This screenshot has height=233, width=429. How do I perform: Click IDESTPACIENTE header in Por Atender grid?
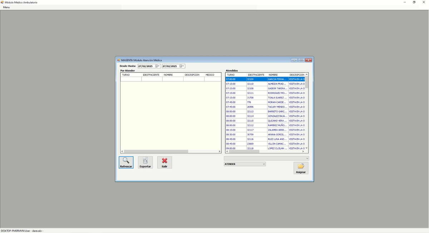click(152, 75)
